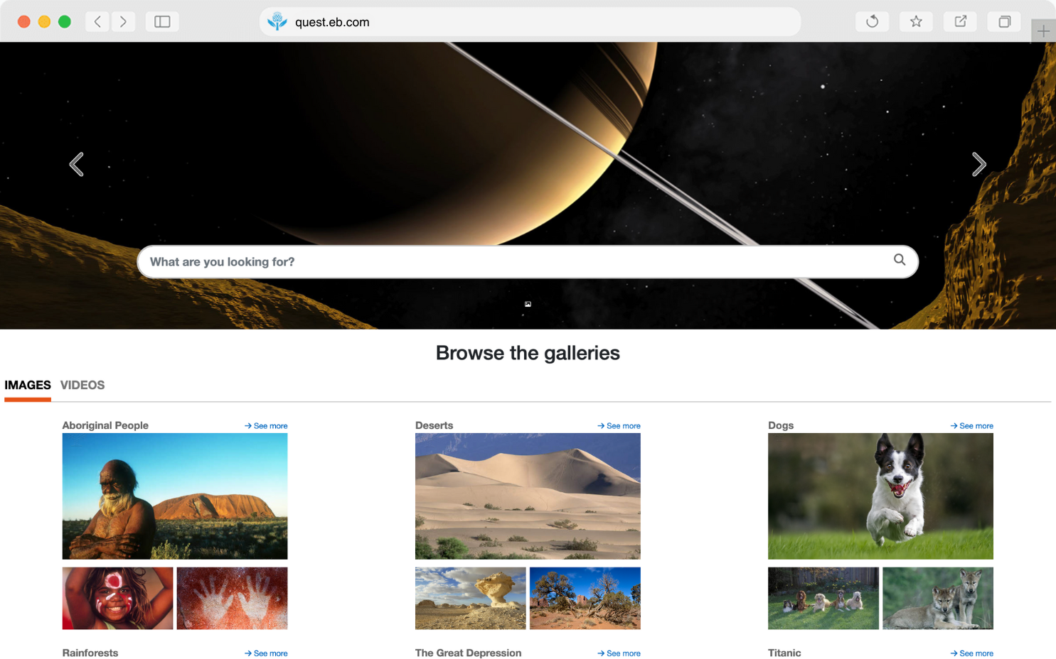The height and width of the screenshot is (659, 1056).
Task: Click the search magnifier icon
Action: pos(900,260)
